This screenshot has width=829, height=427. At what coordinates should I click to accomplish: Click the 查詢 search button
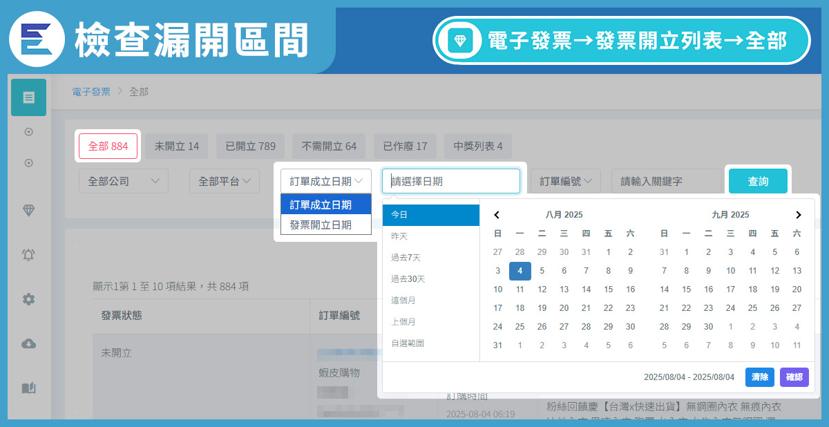point(758,181)
